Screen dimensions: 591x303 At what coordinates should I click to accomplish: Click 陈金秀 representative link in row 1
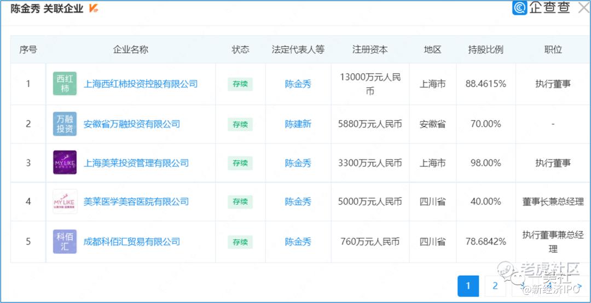click(298, 84)
